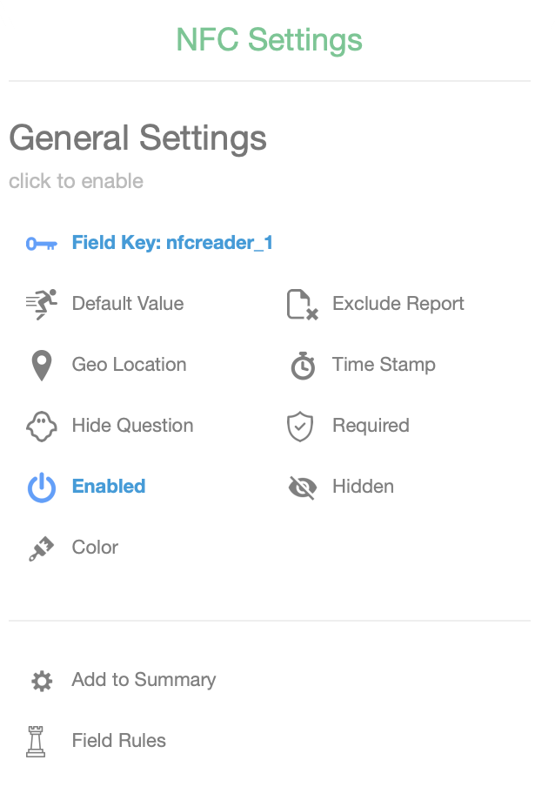Click the Field Rules rook icon
The image size is (555, 787).
(x=36, y=742)
